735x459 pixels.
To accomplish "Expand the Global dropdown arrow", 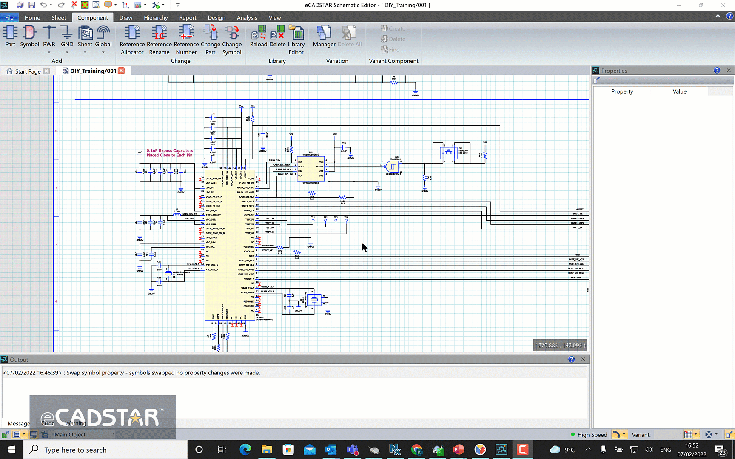I will (x=103, y=52).
